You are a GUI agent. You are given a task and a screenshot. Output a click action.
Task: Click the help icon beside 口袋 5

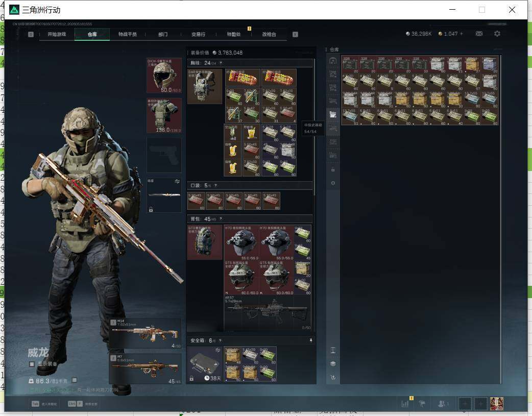pyautogui.click(x=216, y=186)
